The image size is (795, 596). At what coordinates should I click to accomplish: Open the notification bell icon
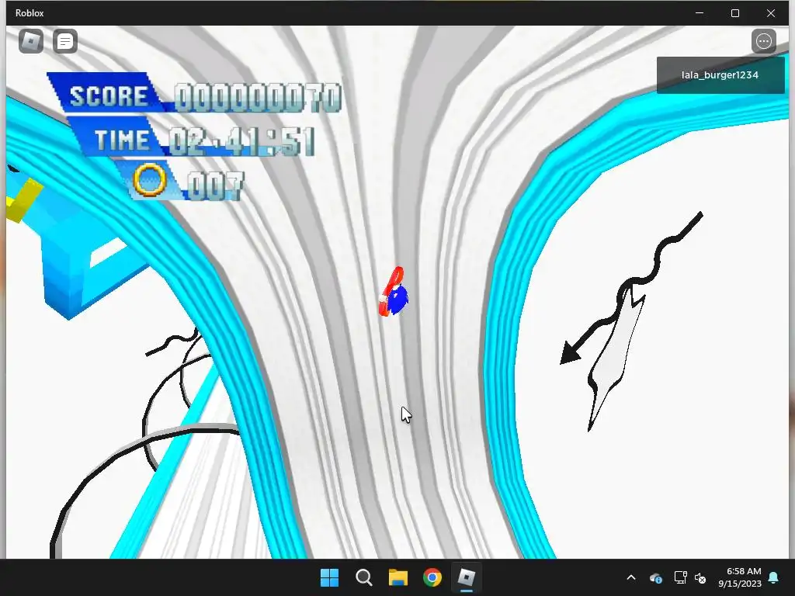point(774,577)
